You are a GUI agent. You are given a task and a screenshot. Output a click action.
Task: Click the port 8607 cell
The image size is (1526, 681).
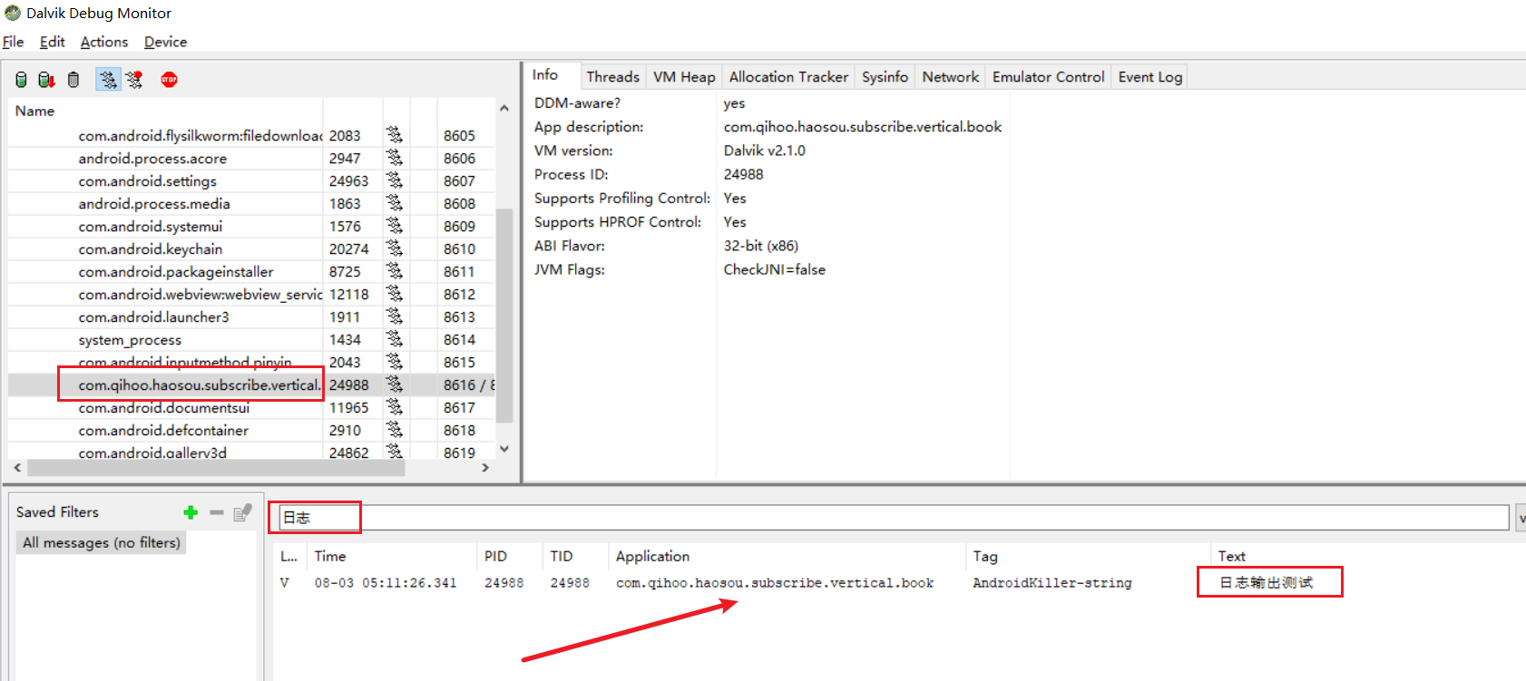(x=459, y=180)
